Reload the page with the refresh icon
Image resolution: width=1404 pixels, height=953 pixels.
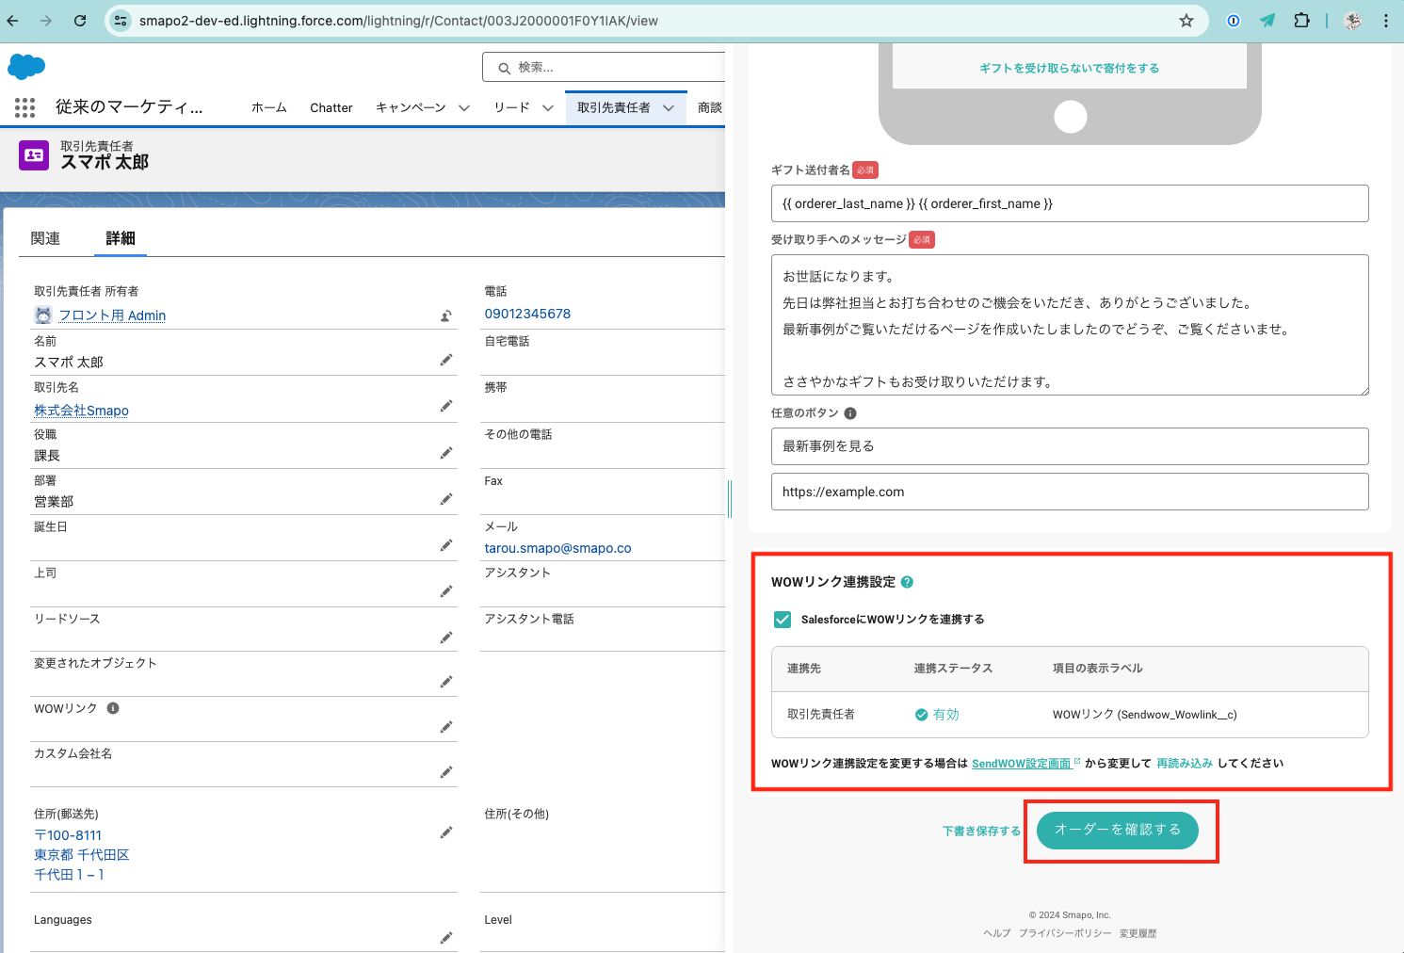click(x=80, y=21)
